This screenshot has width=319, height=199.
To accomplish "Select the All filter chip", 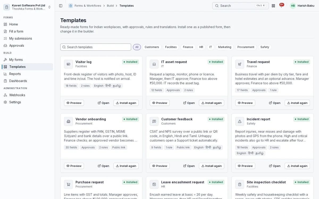I will pos(137,47).
